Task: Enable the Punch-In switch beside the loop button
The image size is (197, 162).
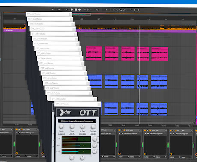Action: tap(117, 10)
